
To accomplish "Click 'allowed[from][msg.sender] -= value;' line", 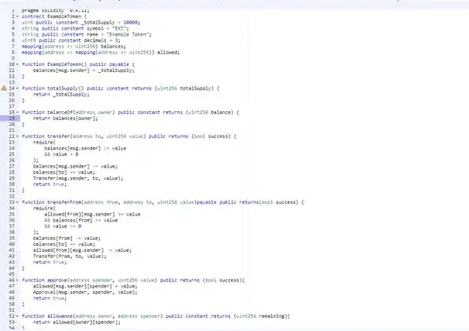I will click(x=83, y=250).
